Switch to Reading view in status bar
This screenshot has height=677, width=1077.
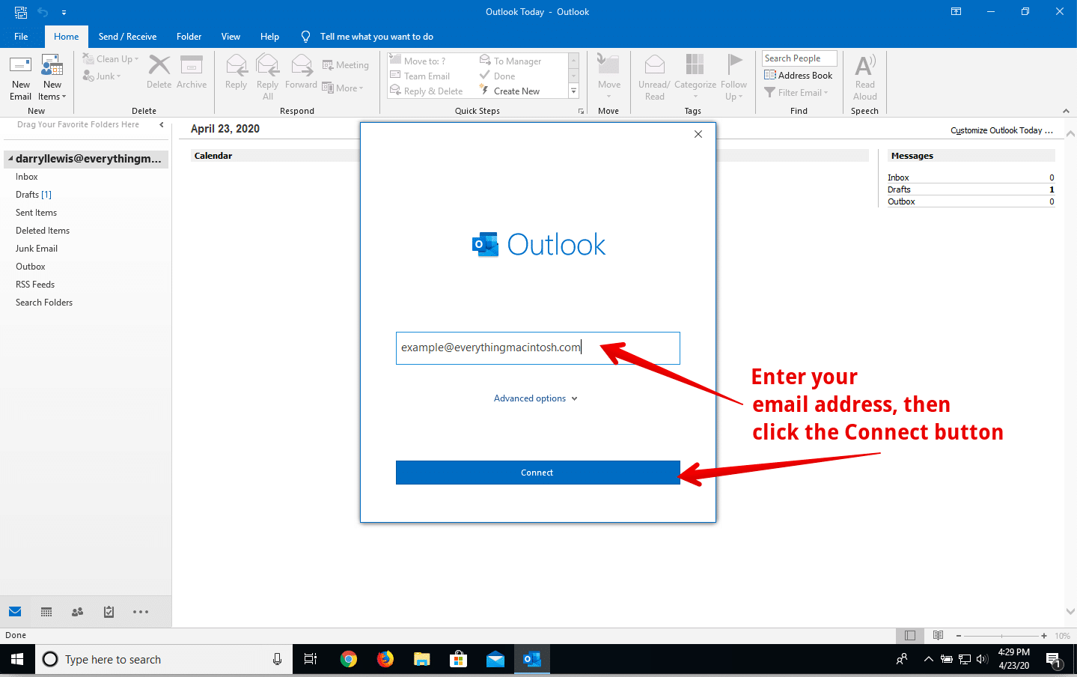(938, 635)
